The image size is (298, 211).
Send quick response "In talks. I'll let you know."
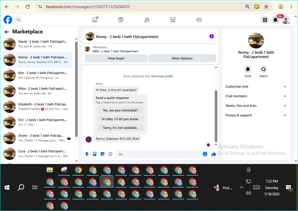click(x=120, y=119)
